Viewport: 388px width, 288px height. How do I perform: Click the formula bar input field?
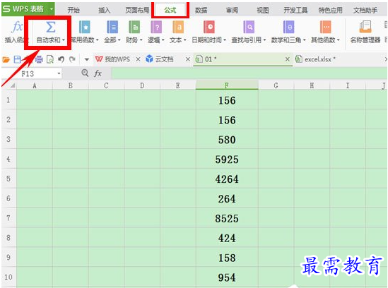[x=249, y=73]
